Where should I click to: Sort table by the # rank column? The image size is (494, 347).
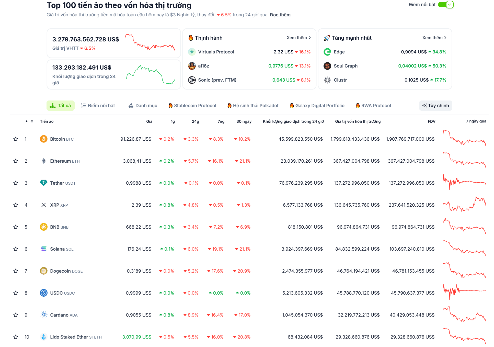click(x=31, y=121)
